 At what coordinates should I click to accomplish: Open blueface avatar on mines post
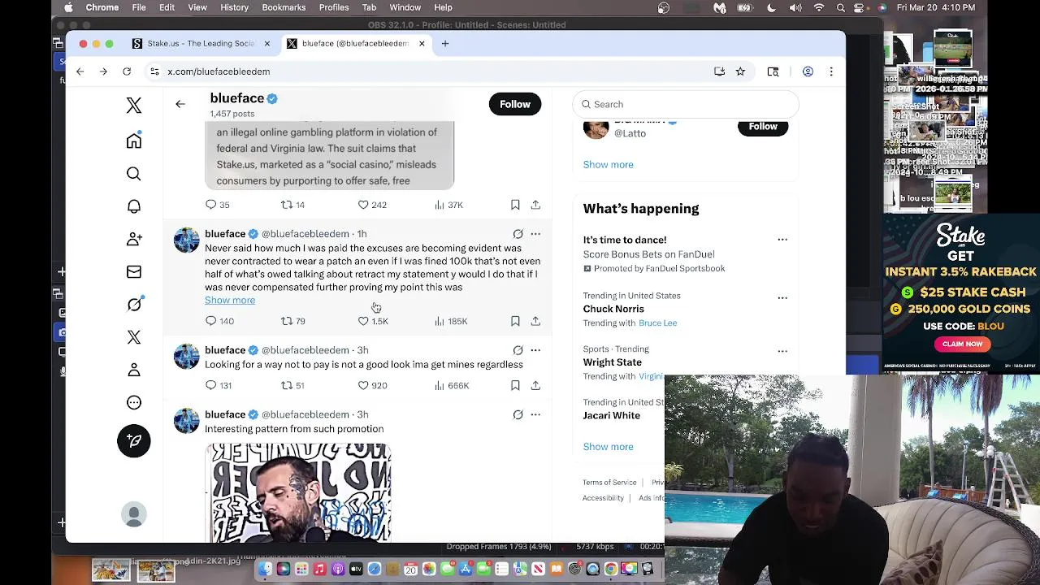pos(186,357)
